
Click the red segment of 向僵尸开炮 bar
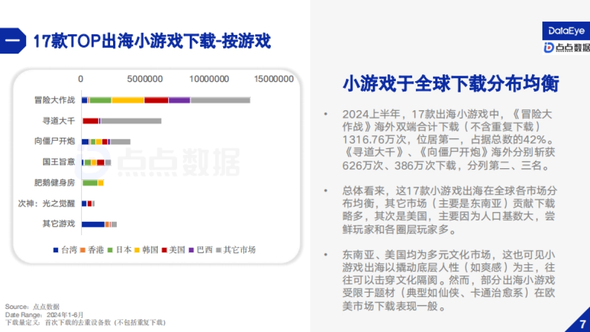tap(104, 142)
